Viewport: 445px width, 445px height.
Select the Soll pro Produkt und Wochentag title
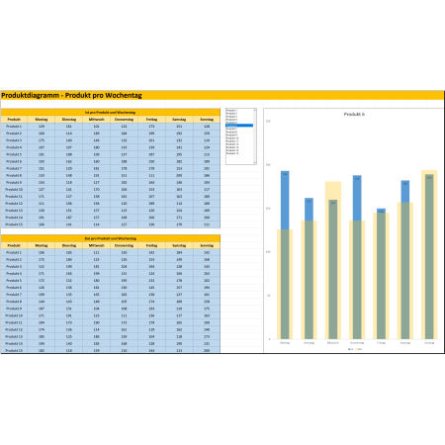(x=110, y=238)
